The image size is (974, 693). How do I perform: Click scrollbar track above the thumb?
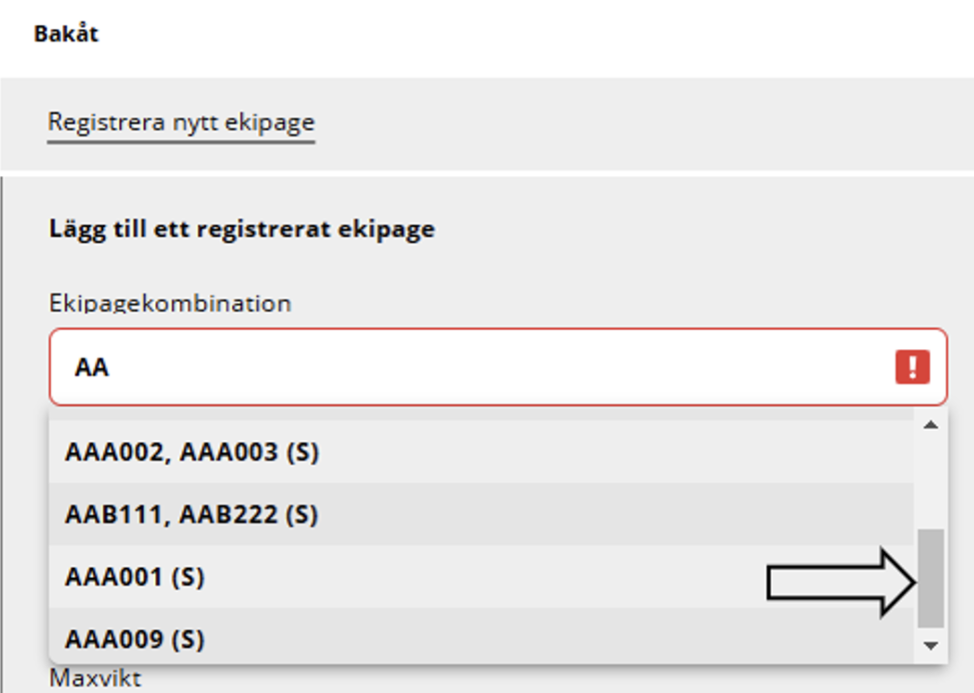tap(931, 479)
